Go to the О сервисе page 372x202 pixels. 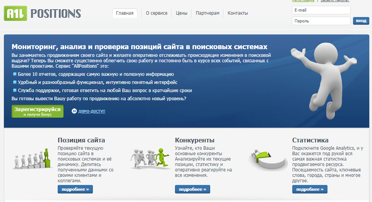point(157,13)
